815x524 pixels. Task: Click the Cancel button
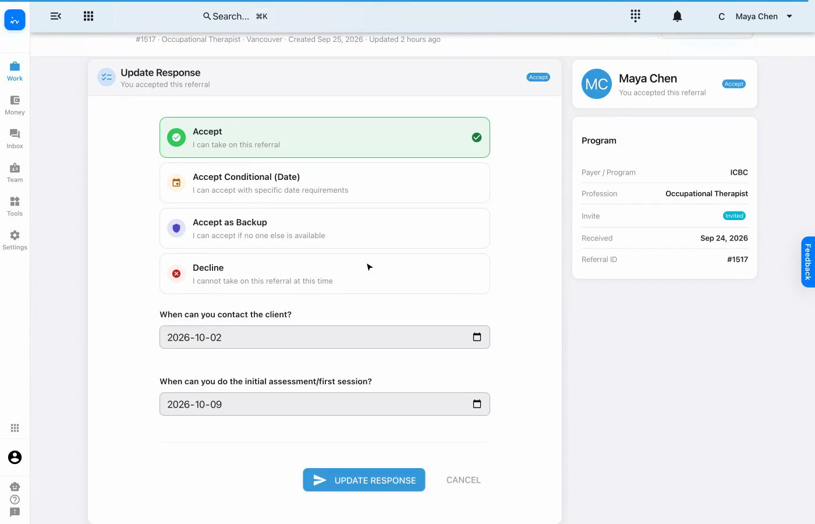[x=463, y=480]
